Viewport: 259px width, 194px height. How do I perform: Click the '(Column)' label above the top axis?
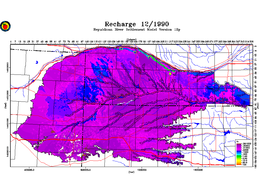click(132, 39)
